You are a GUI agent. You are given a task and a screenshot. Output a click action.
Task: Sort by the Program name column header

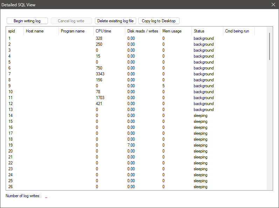(76, 31)
